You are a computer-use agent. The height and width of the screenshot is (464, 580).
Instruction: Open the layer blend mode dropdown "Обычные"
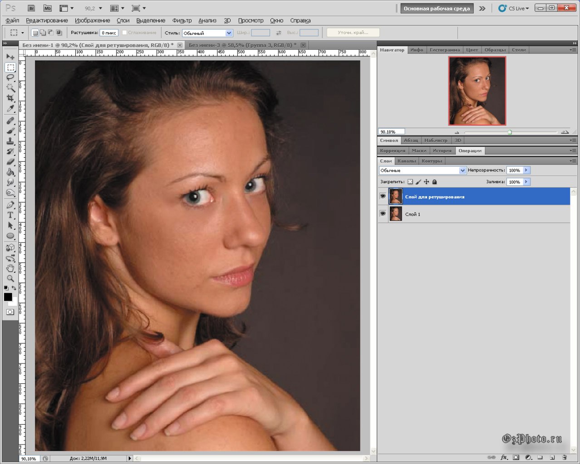pos(422,170)
